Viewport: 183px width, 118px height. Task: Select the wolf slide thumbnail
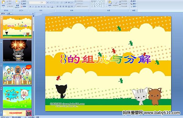17,51
